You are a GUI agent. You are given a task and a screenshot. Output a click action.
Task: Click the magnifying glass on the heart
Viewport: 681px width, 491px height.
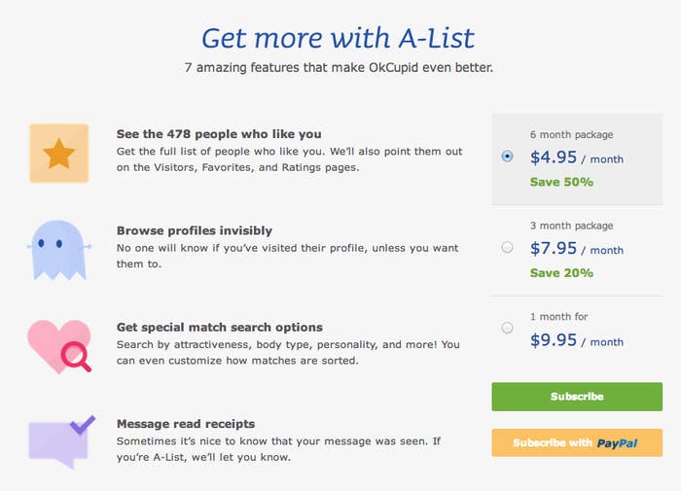77,357
